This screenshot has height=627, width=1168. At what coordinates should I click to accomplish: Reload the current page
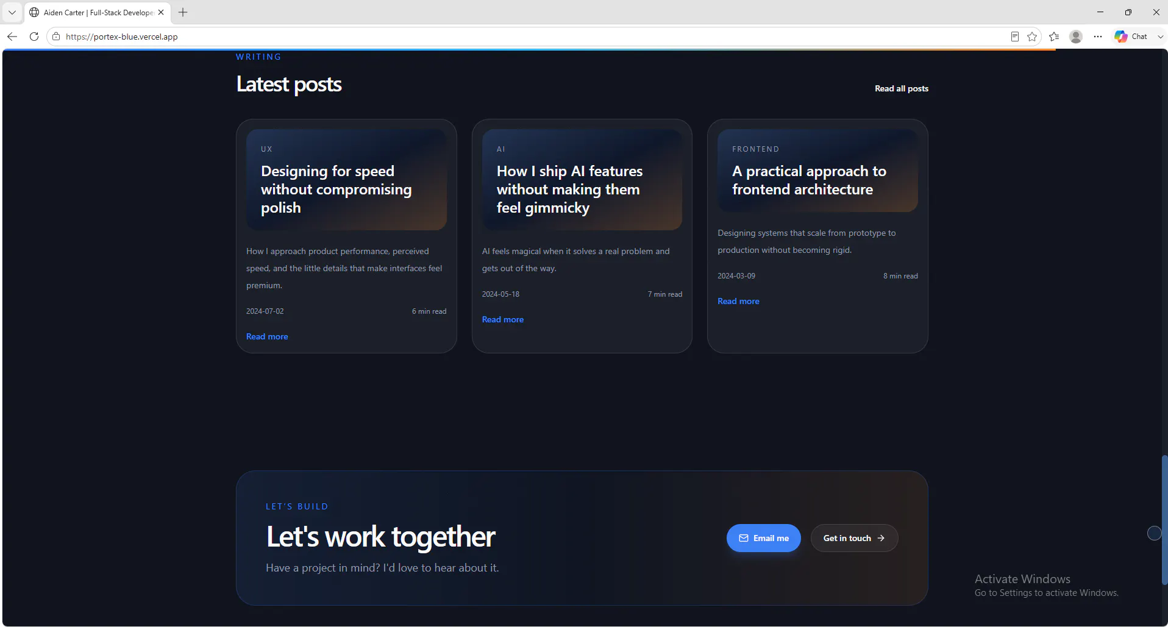[34, 37]
